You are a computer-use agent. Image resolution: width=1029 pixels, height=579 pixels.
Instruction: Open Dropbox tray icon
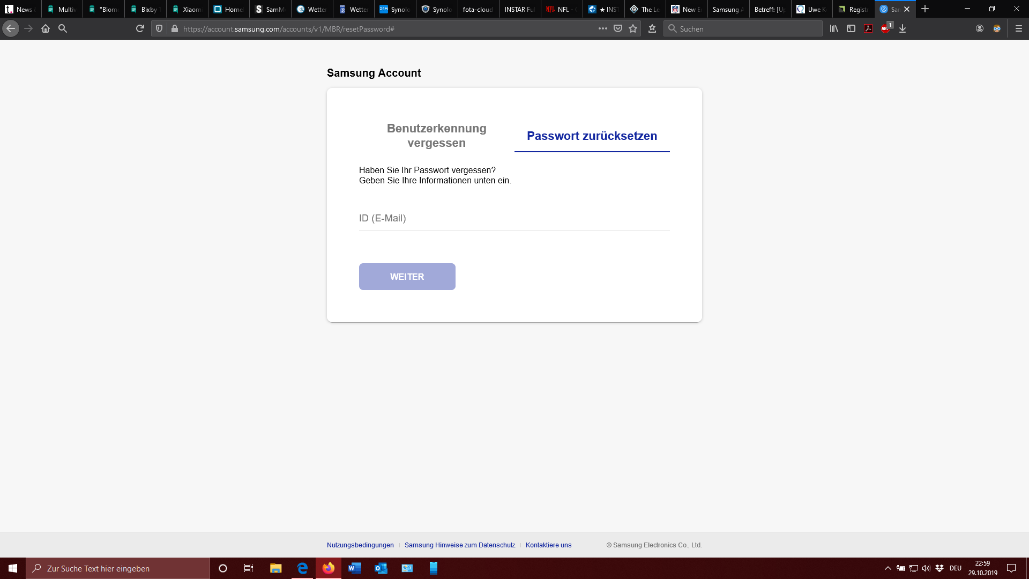(939, 568)
